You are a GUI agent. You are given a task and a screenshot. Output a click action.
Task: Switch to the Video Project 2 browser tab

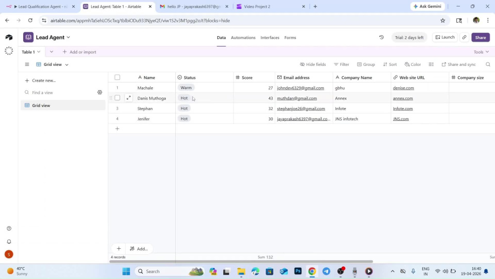click(271, 6)
